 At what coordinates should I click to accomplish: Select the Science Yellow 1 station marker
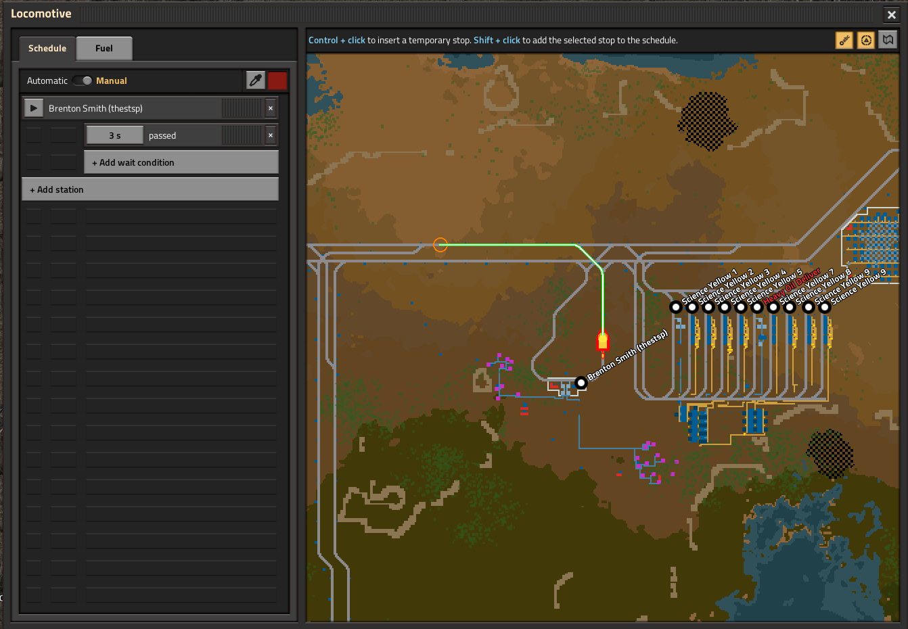(x=675, y=307)
